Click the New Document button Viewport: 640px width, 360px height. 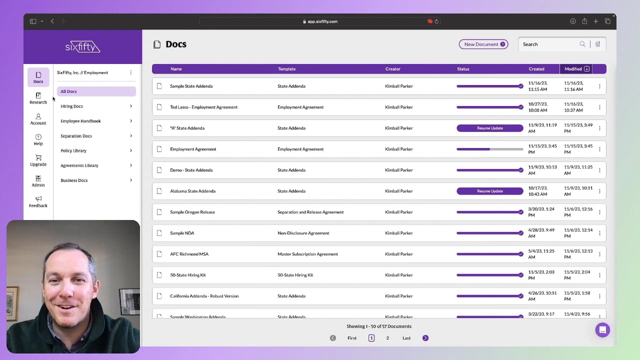point(483,44)
